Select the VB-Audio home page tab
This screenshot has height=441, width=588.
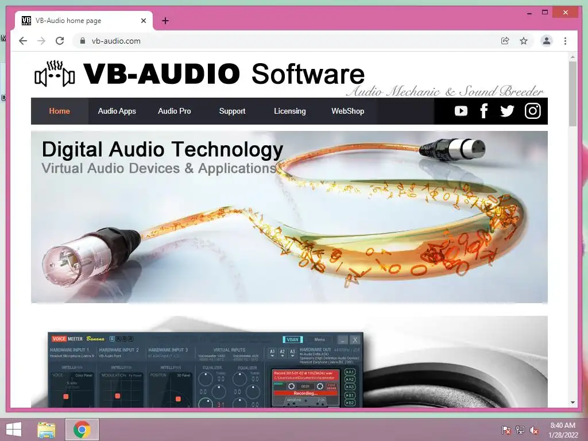pyautogui.click(x=84, y=21)
